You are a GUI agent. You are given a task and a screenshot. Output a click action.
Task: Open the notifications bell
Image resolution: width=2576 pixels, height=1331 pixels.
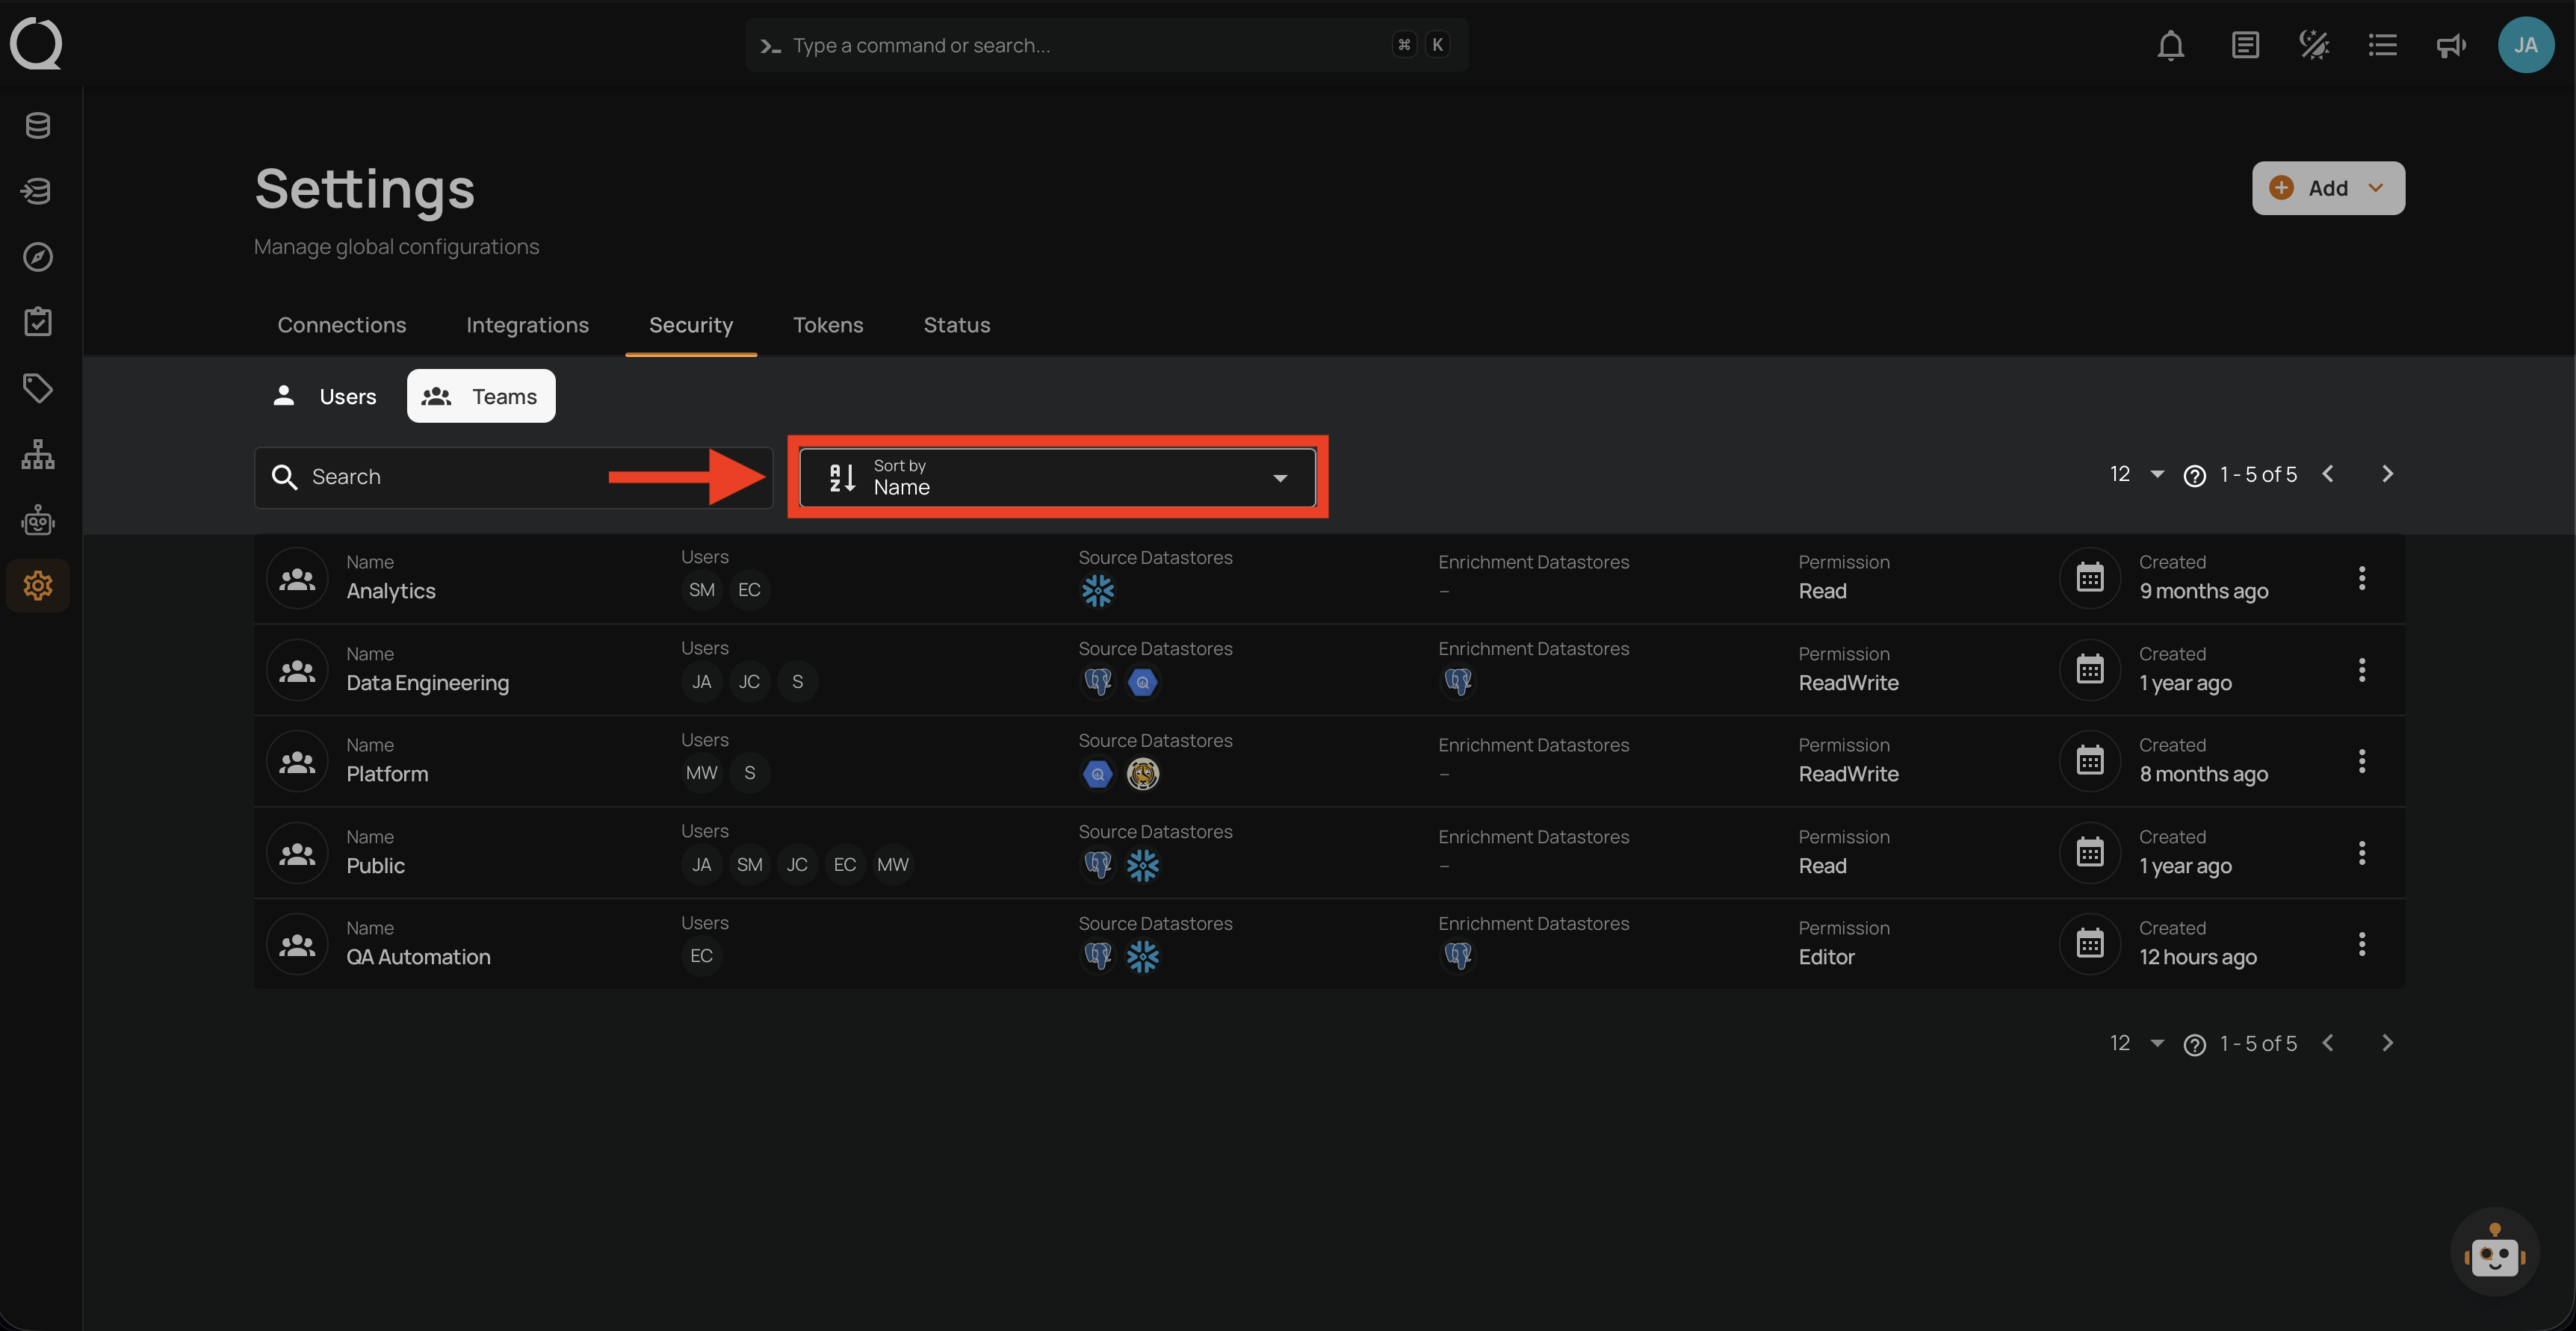[2170, 45]
